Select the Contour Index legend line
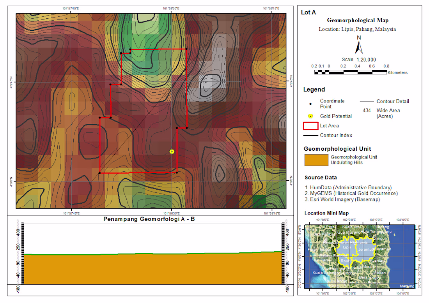 (310, 136)
